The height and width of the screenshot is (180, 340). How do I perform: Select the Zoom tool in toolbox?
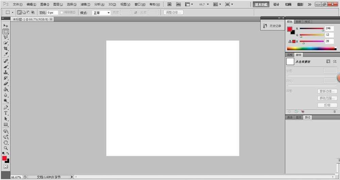(x=6, y=148)
